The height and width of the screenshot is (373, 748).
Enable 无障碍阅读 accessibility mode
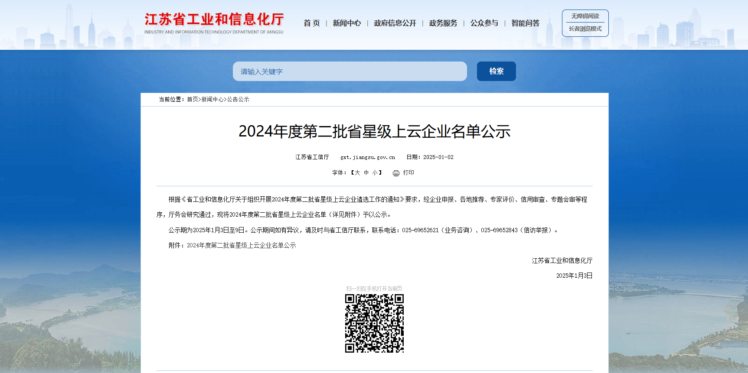(x=585, y=16)
